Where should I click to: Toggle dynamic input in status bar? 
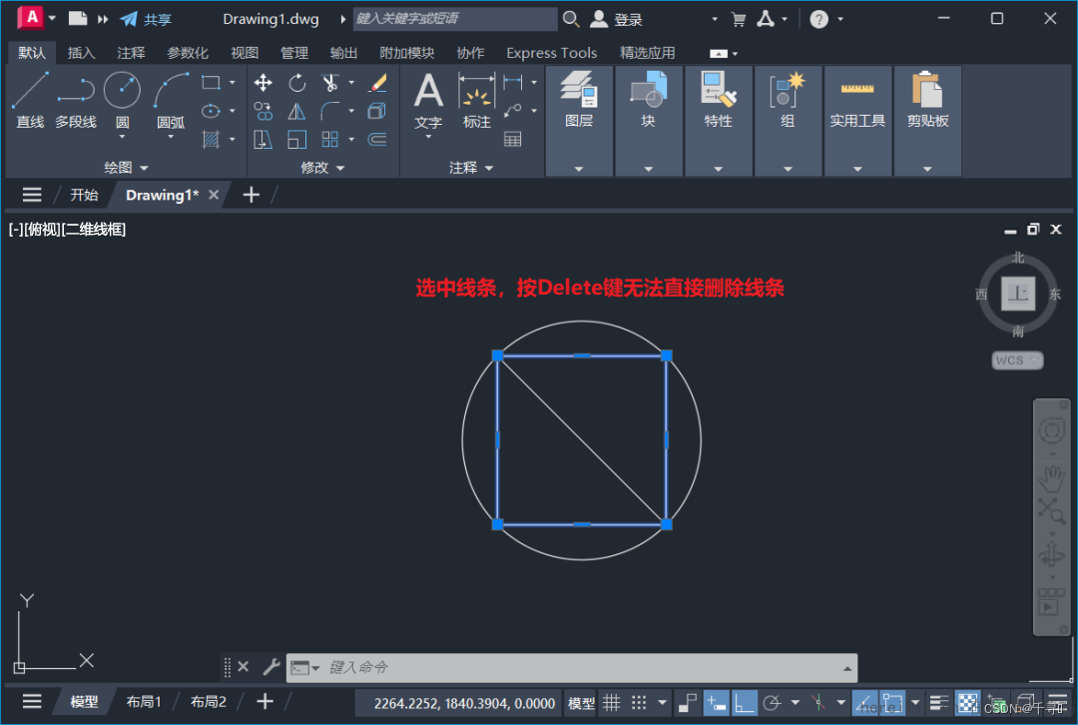717,703
